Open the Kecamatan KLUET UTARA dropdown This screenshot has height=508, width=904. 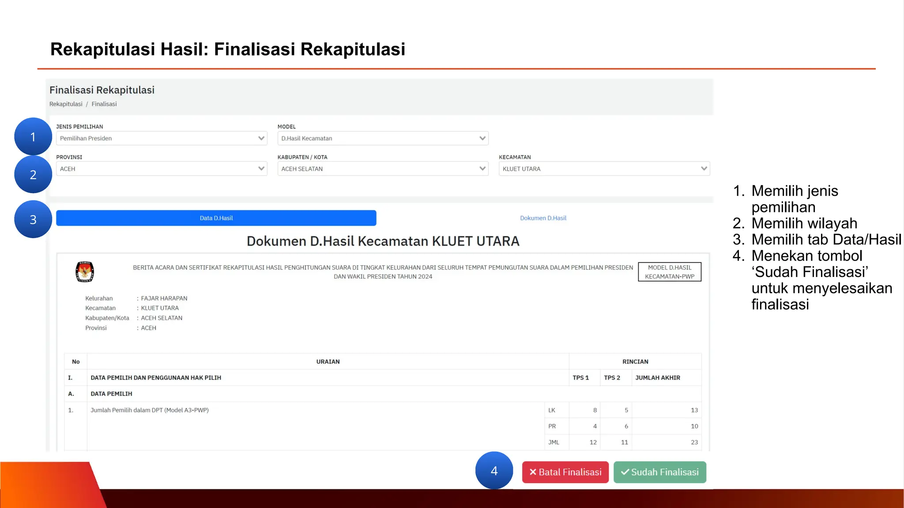(604, 169)
